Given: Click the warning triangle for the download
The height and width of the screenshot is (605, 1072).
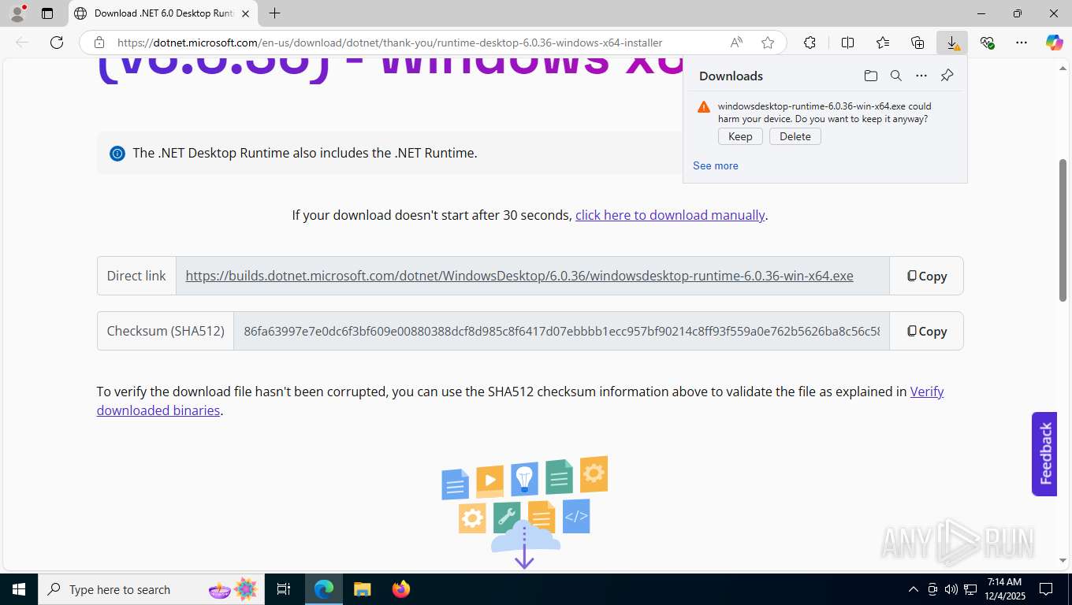Looking at the screenshot, I should [x=704, y=107].
